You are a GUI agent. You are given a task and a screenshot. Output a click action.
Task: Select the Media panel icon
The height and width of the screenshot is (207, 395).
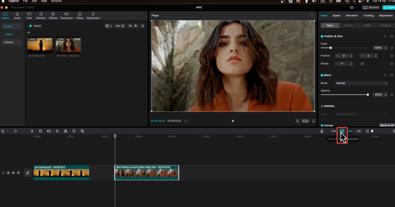pos(5,16)
